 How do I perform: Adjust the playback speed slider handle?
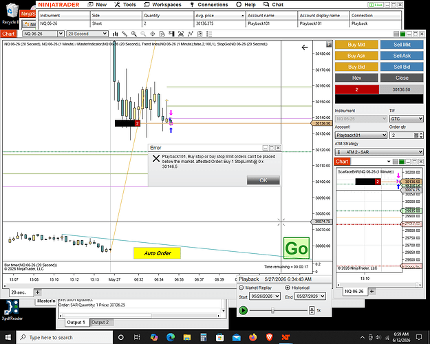[x=272, y=310]
